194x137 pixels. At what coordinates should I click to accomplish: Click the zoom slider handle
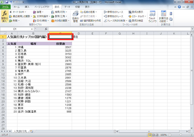181,135
